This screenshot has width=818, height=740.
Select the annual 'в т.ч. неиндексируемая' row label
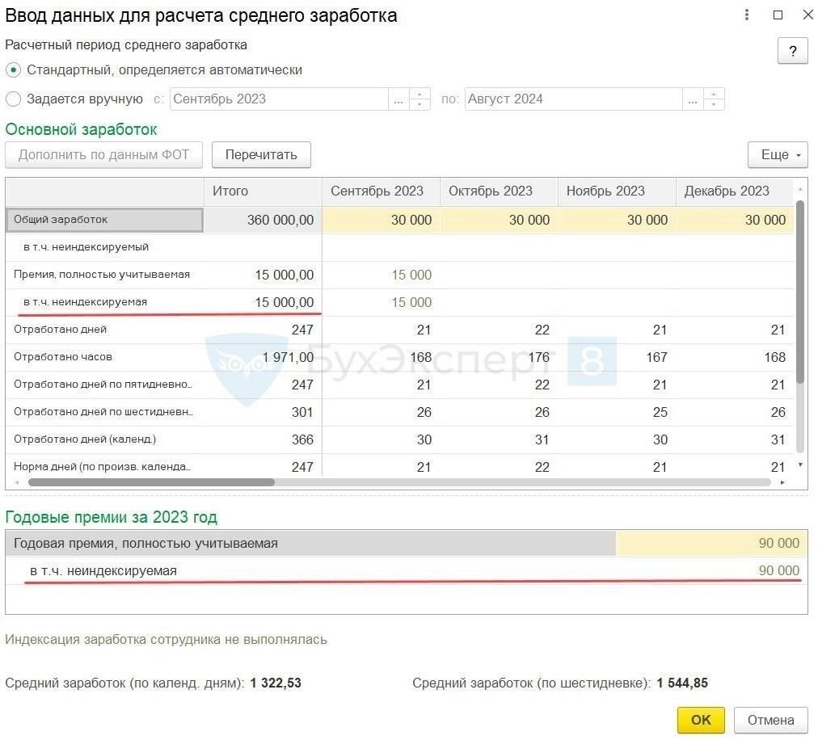pyautogui.click(x=103, y=571)
